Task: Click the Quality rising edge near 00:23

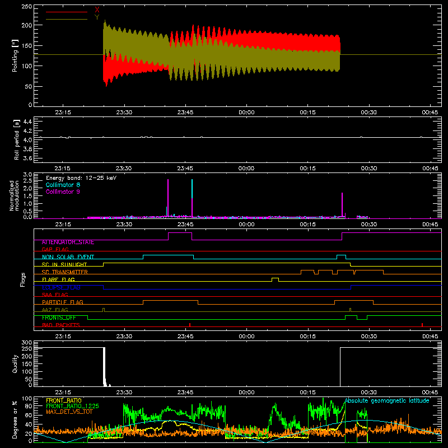Action: click(x=340, y=367)
